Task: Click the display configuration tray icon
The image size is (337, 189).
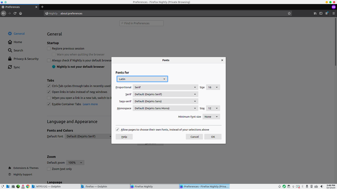Action: [x=298, y=186]
